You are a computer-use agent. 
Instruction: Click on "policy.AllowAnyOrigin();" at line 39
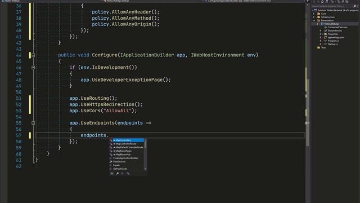(x=125, y=24)
